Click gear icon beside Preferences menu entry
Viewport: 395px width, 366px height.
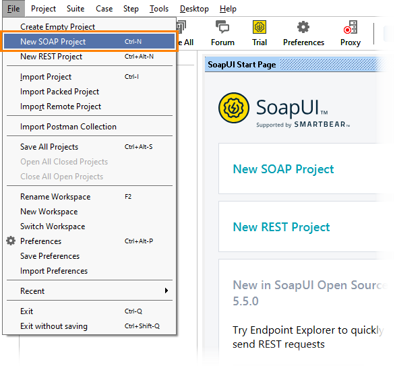click(11, 241)
